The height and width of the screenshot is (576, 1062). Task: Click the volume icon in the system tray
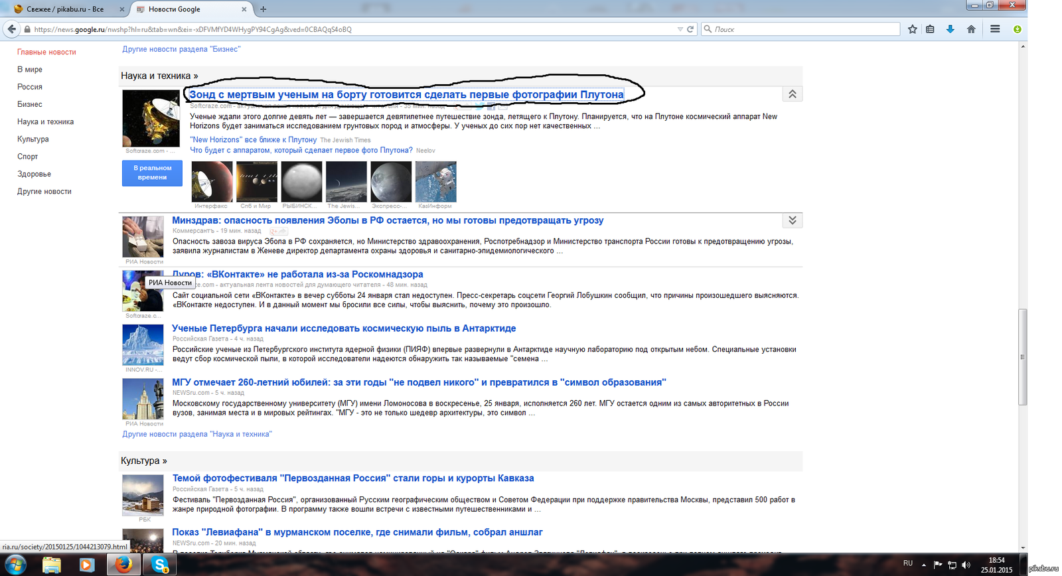(966, 565)
